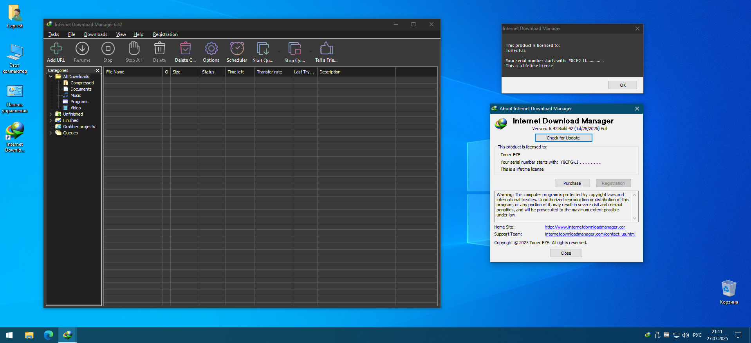Open the Tasks menu

tap(54, 34)
